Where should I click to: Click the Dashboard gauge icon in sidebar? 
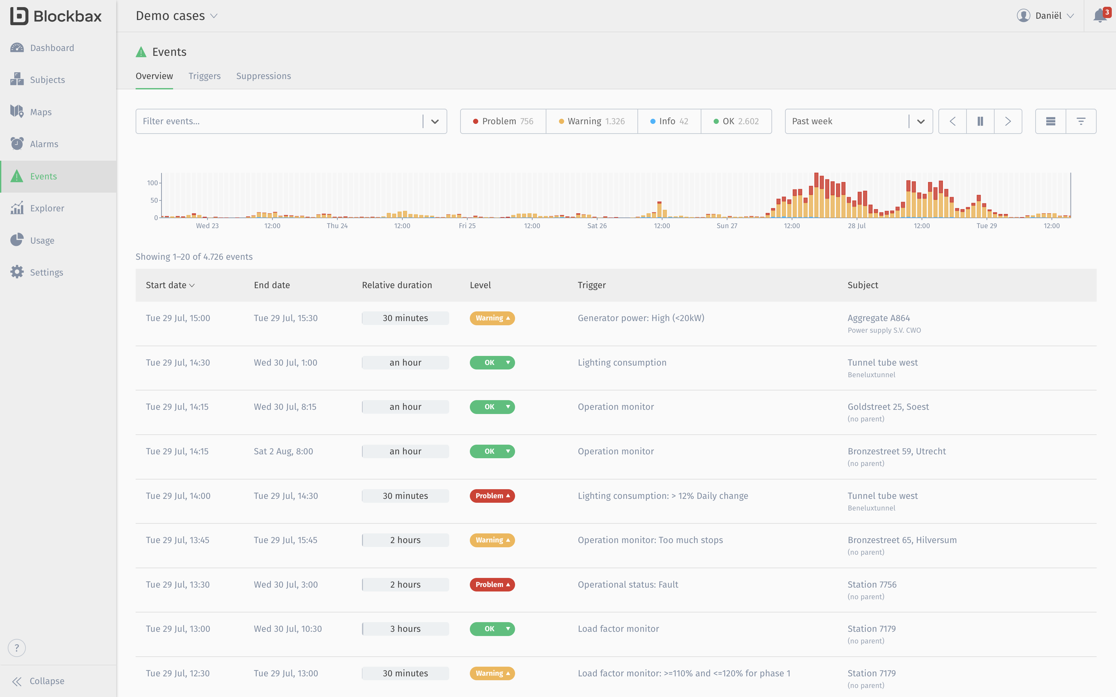pos(17,48)
